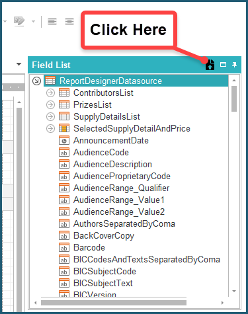Click the AnnouncementDate clock date icon

(x=64, y=140)
